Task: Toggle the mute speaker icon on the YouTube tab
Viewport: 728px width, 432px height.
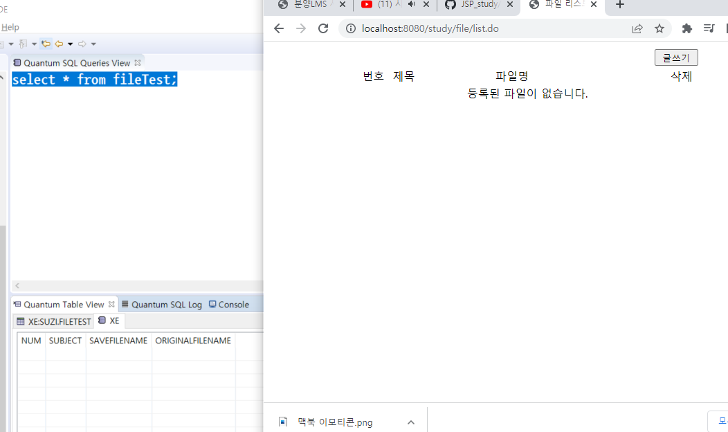Action: pyautogui.click(x=412, y=5)
